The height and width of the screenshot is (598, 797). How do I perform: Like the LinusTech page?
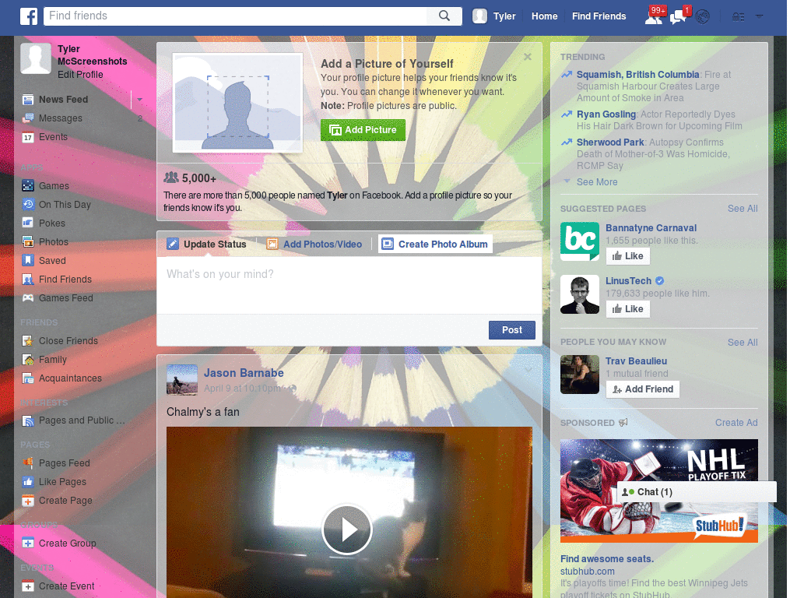click(x=628, y=308)
